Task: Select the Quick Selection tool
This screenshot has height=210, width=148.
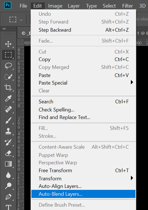Action: [8, 77]
